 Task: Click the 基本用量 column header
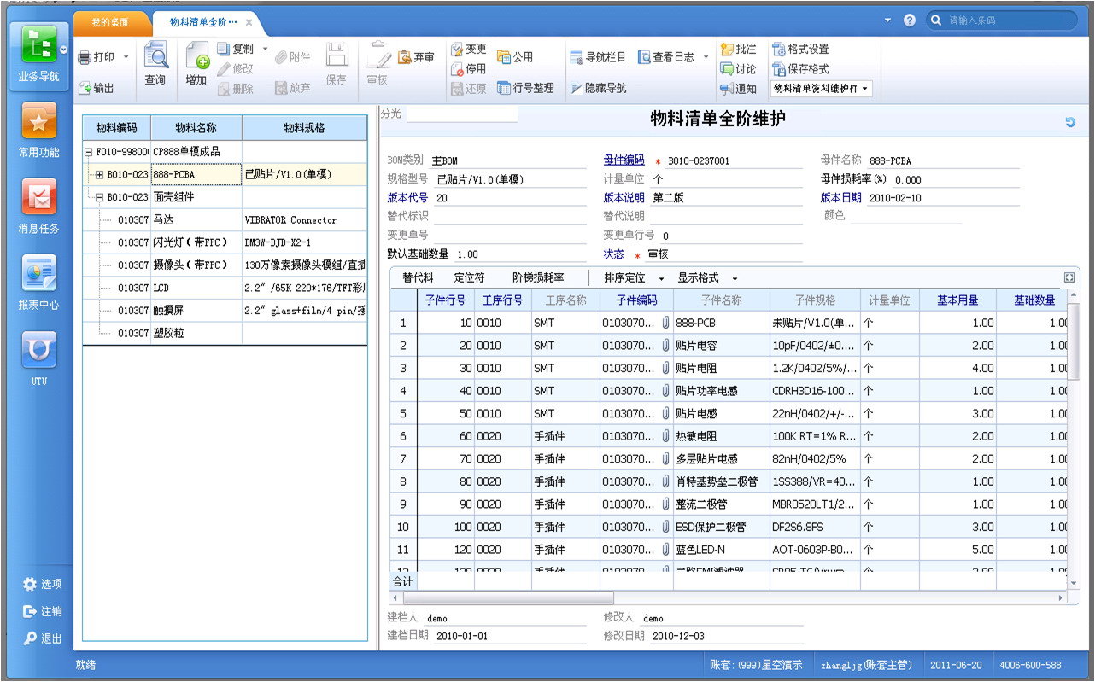pyautogui.click(x=957, y=300)
